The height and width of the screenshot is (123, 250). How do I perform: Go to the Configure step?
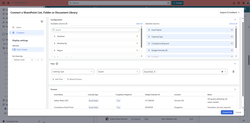pos(27,33)
